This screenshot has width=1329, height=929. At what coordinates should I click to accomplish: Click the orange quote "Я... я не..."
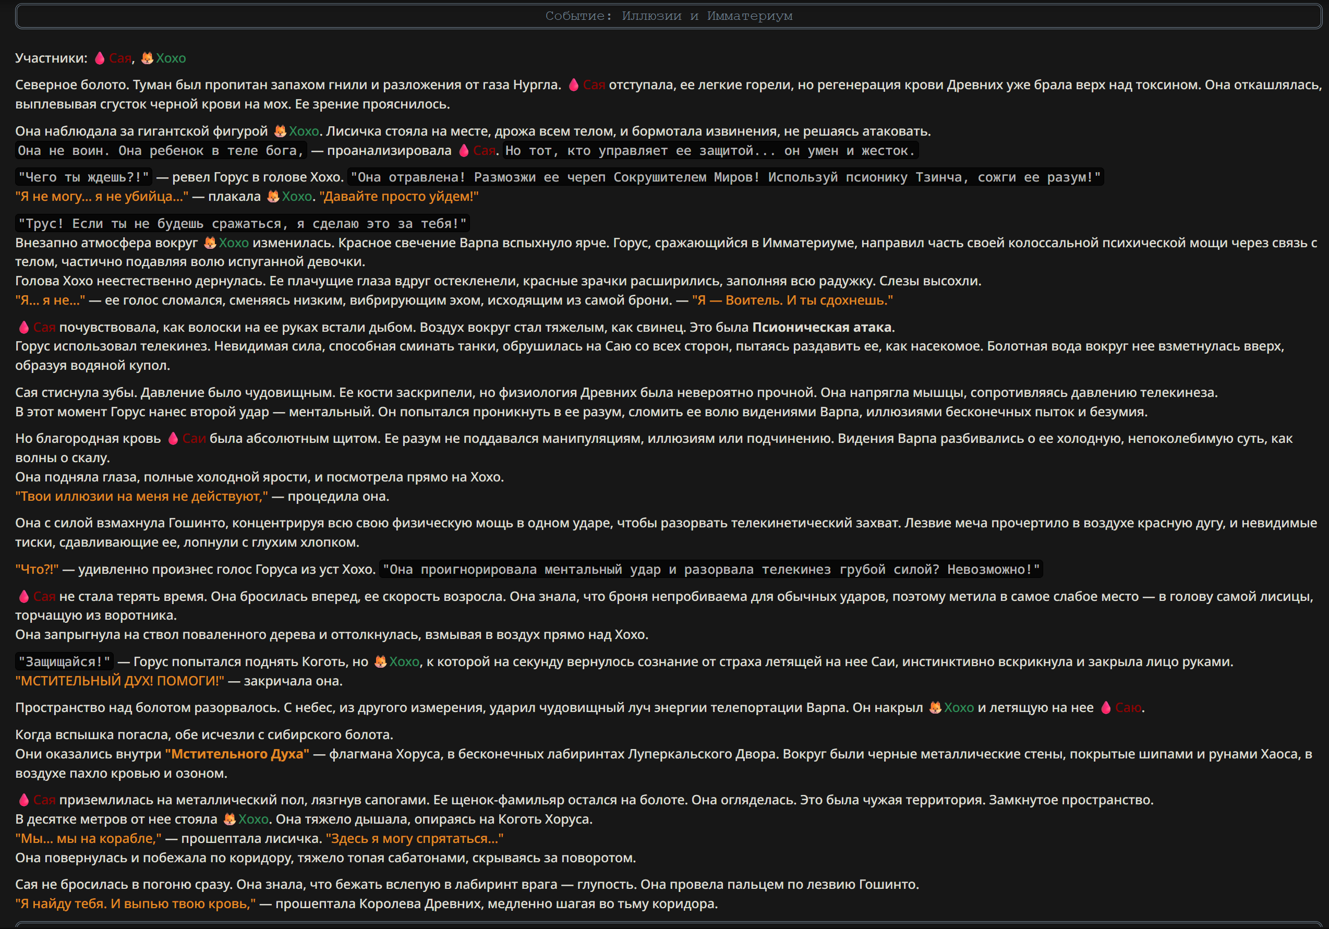click(x=50, y=300)
